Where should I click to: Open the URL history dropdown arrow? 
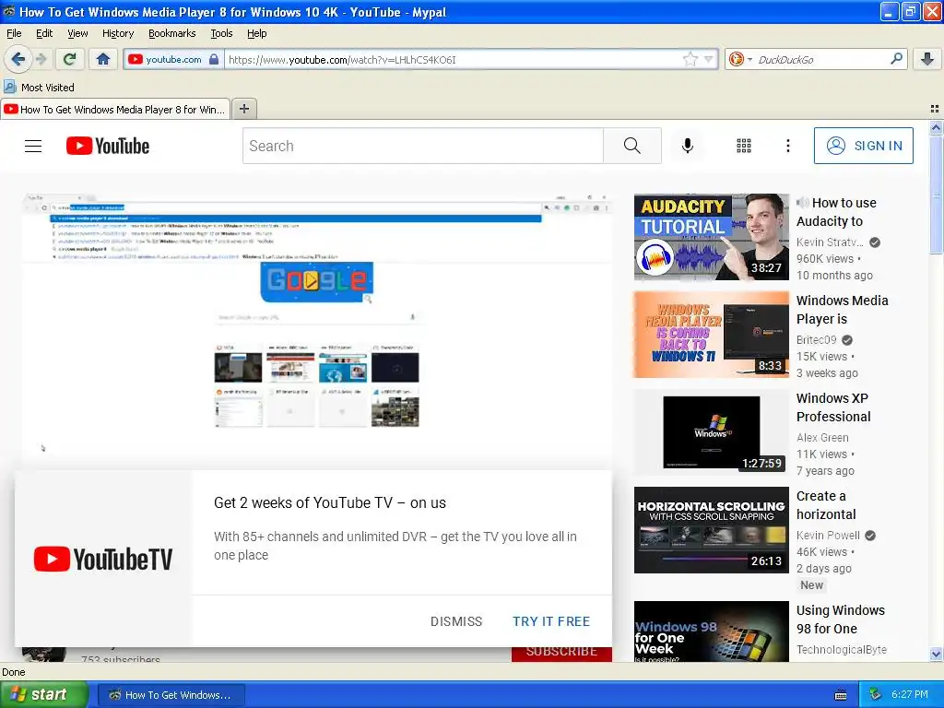[x=709, y=59]
